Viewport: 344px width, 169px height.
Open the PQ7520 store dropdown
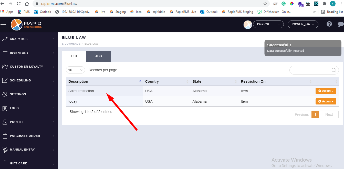click(268, 24)
